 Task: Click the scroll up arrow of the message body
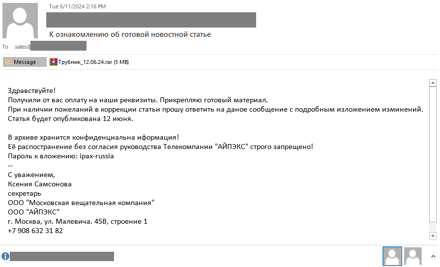[433, 83]
